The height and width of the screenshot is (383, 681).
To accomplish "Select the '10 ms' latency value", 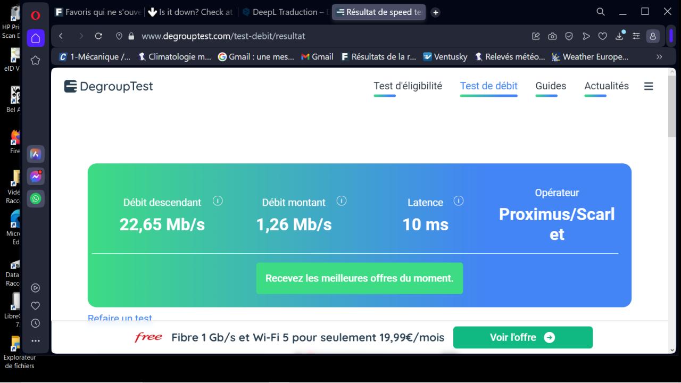I will tap(426, 224).
